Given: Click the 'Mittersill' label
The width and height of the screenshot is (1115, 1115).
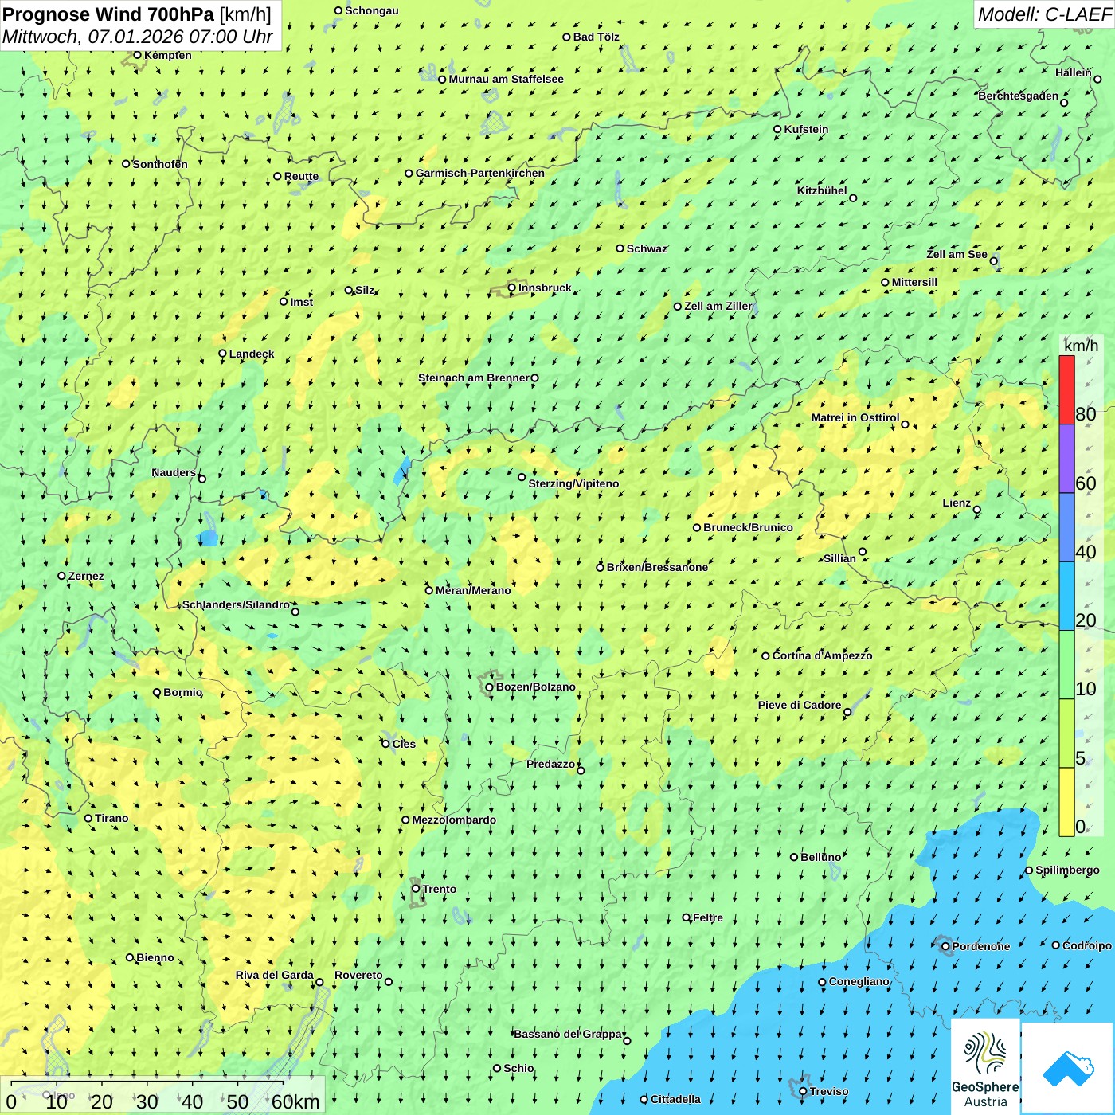Looking at the screenshot, I should [914, 282].
